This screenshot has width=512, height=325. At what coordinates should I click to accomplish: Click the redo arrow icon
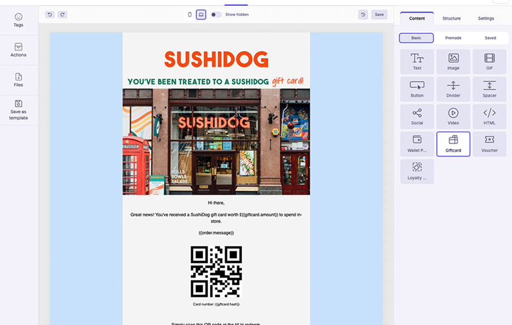click(62, 15)
